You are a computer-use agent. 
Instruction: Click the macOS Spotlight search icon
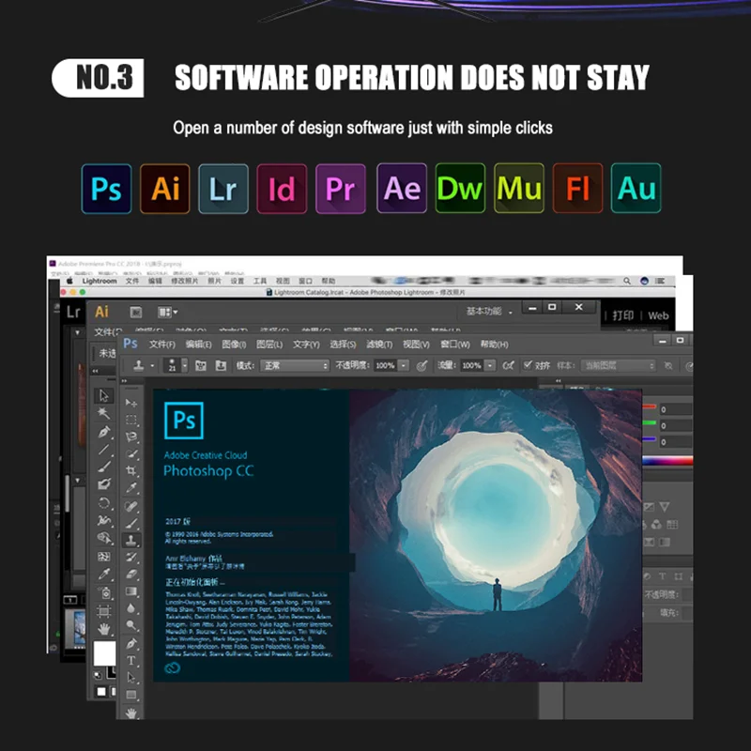pyautogui.click(x=626, y=281)
